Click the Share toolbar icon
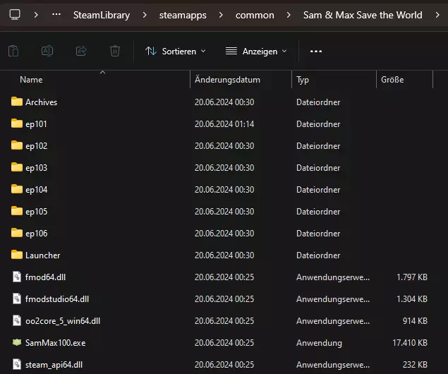The width and height of the screenshot is (448, 374). (x=81, y=51)
